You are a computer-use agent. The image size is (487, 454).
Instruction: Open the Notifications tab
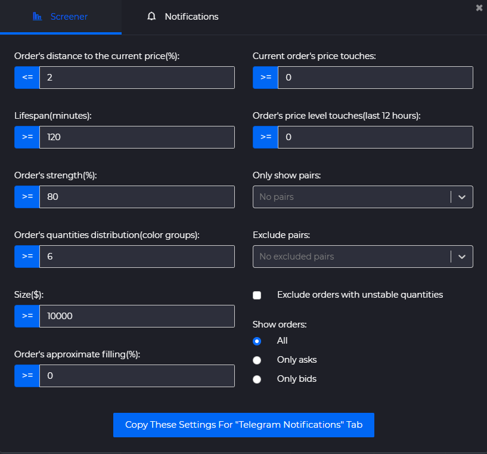(x=183, y=17)
